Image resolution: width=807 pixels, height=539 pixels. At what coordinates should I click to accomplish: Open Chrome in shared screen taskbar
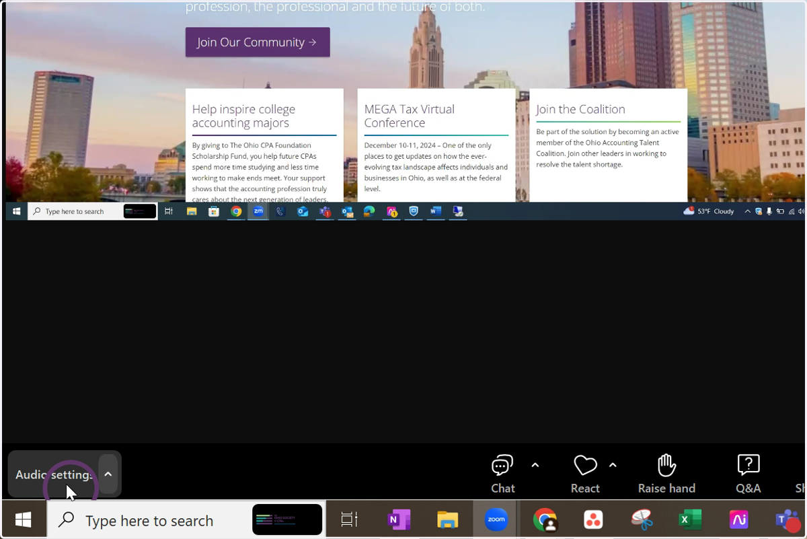tap(236, 211)
